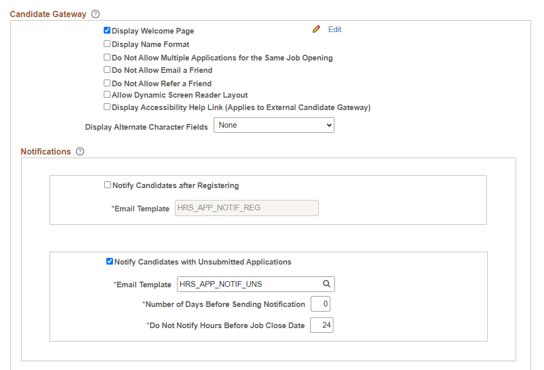Viewport: 544px width, 370px height.
Task: Select Do Not Notify Hours field showing 24
Action: coord(322,325)
